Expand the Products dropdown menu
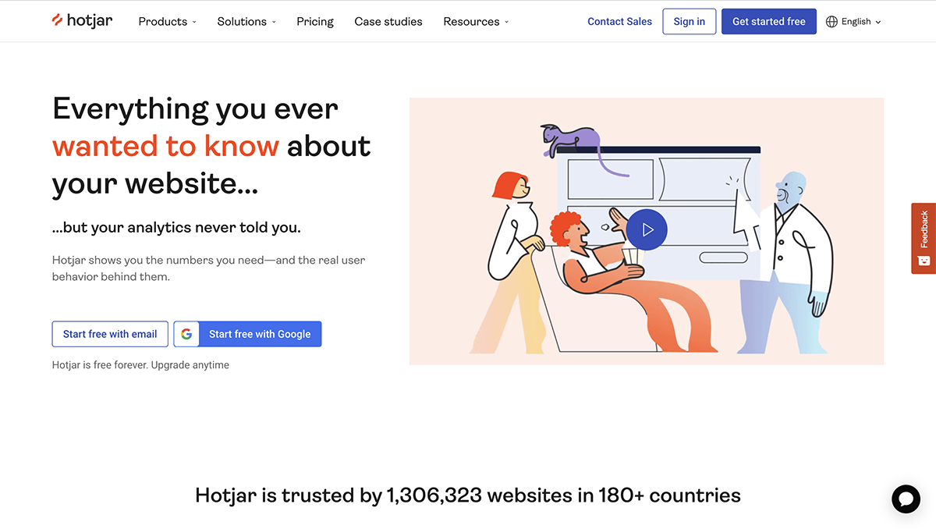 point(167,22)
